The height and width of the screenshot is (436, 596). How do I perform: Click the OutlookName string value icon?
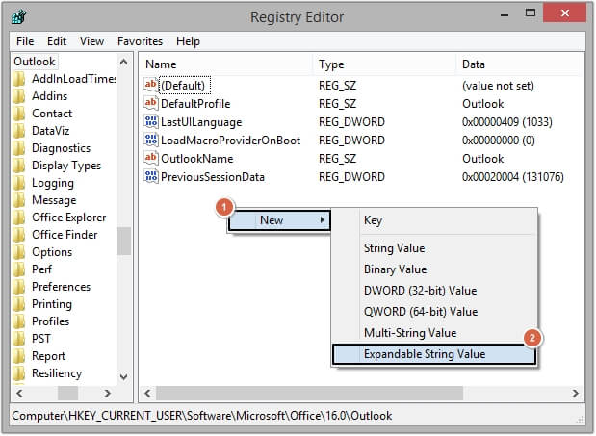[150, 159]
